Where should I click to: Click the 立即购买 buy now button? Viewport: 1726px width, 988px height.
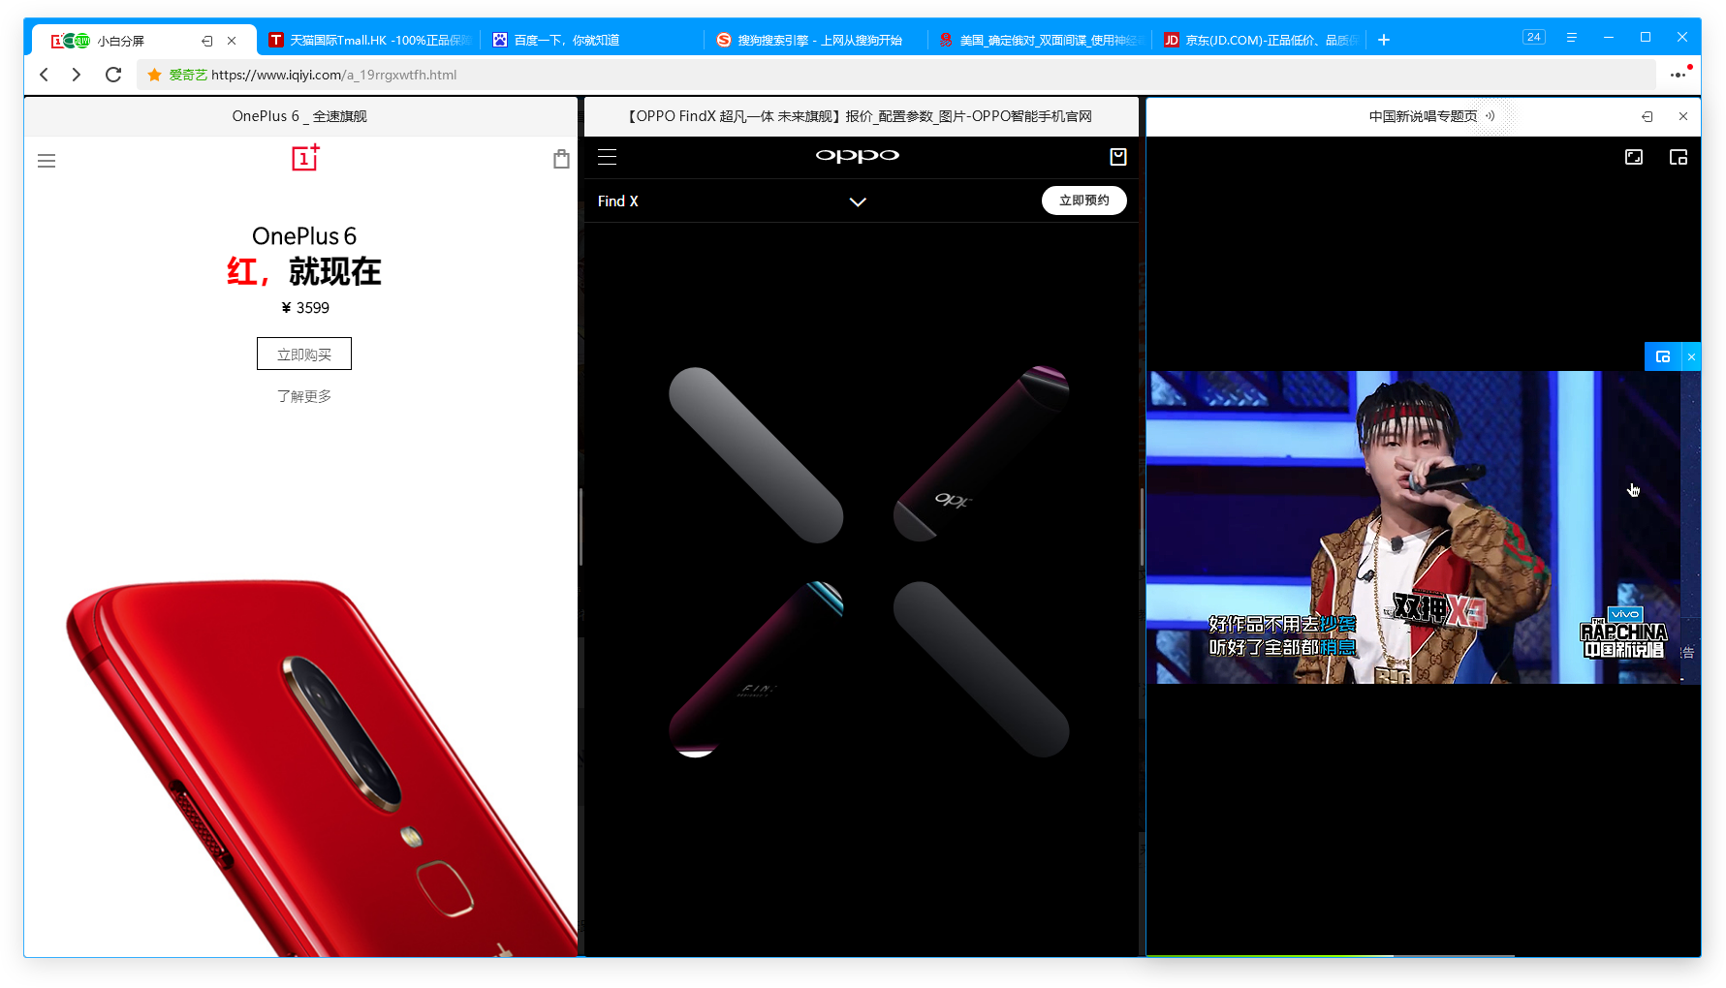pos(304,354)
